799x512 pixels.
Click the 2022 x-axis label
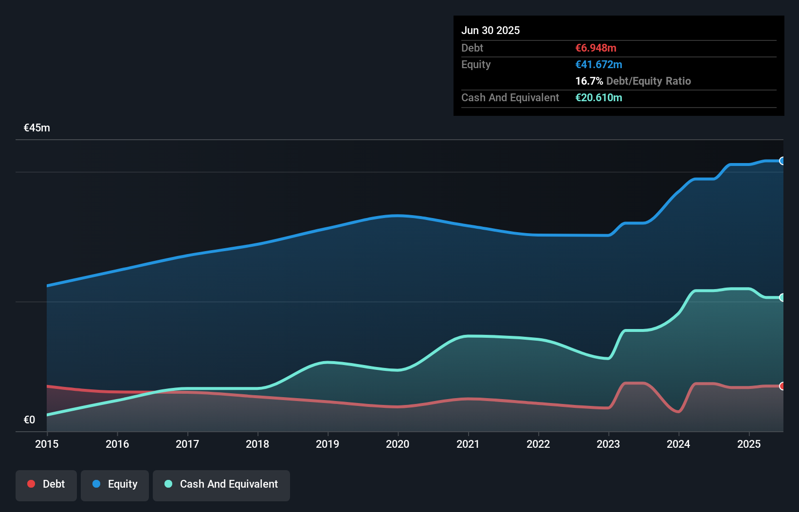click(538, 444)
